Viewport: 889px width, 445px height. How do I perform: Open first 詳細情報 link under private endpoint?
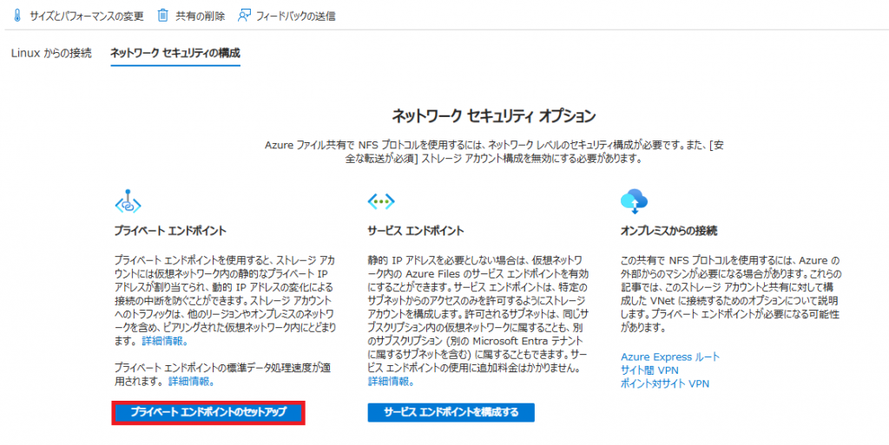(x=164, y=342)
